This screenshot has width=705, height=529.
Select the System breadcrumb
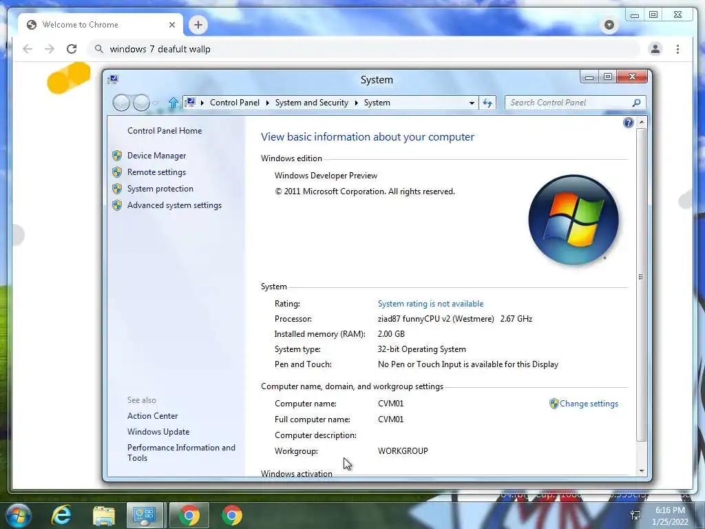click(x=377, y=103)
